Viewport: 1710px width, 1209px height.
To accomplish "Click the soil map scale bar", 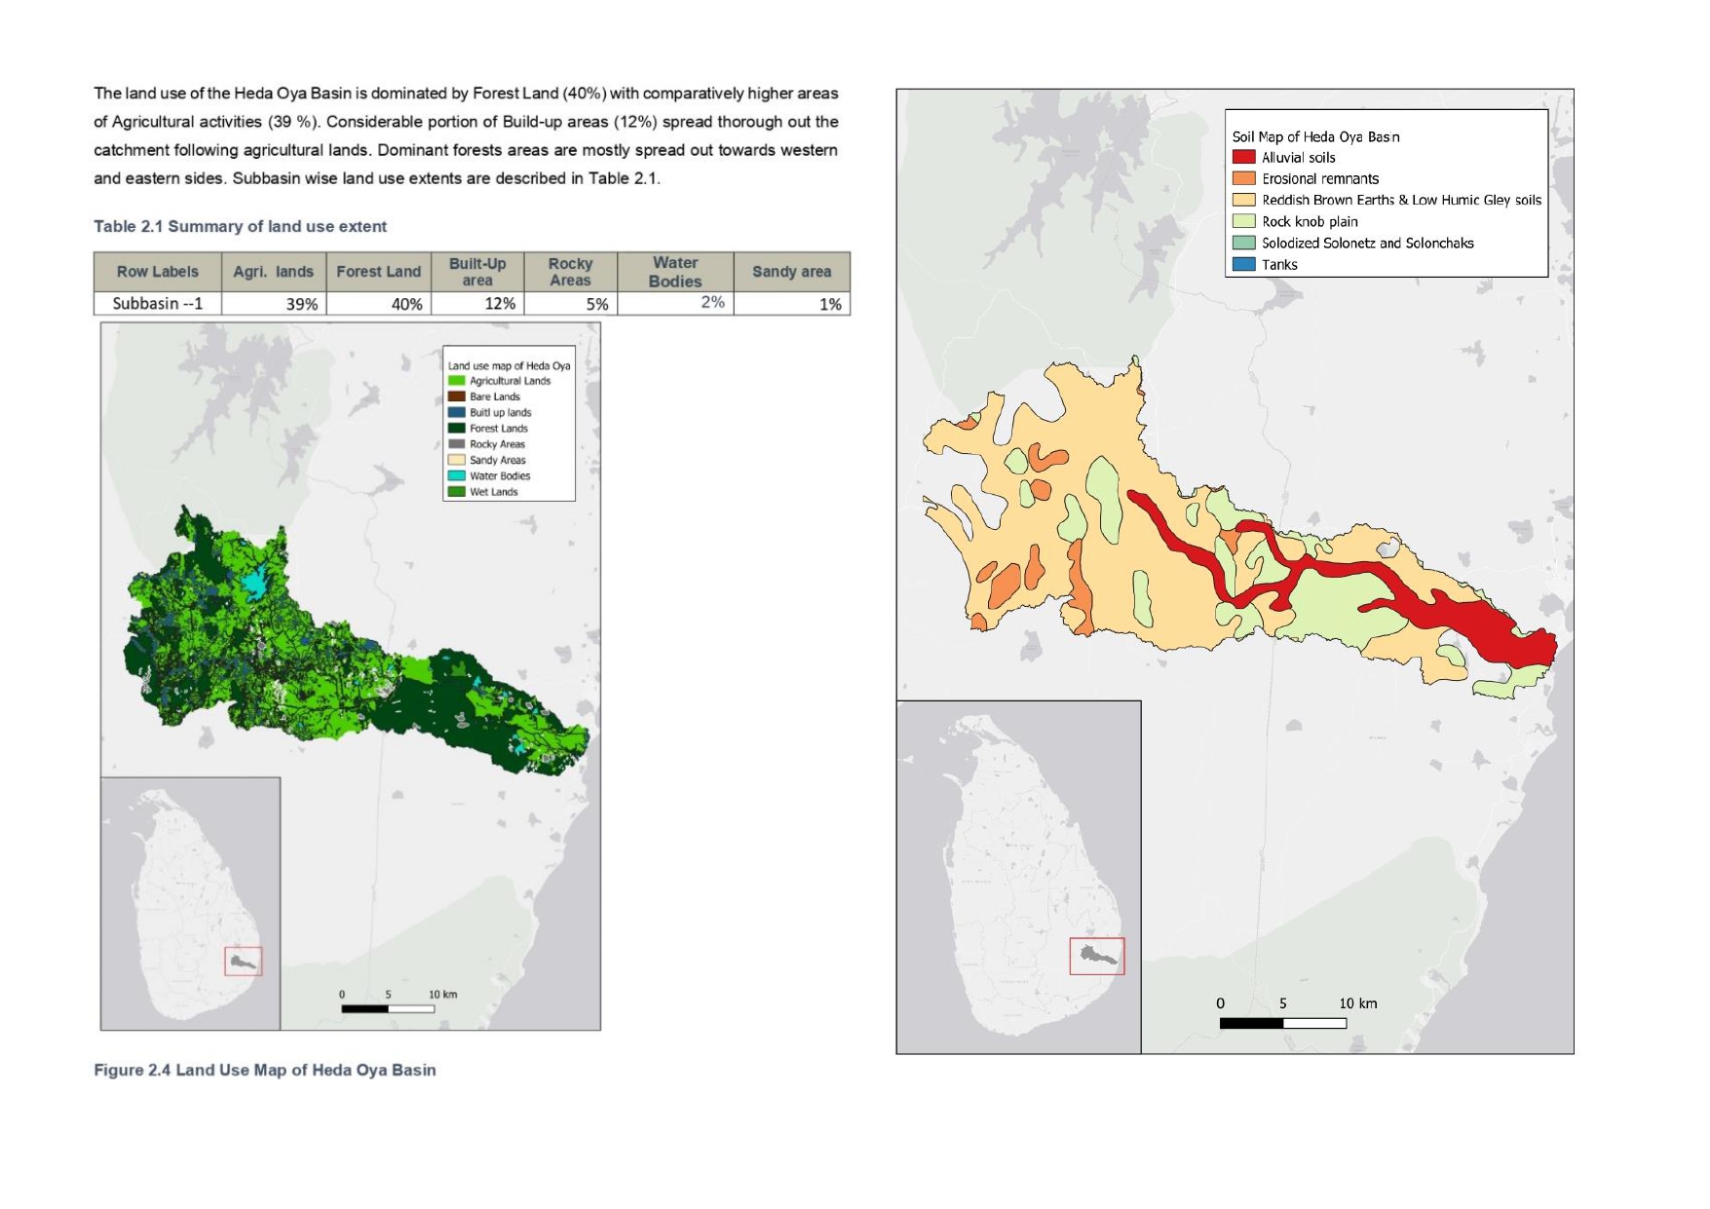I will coord(1282,1023).
